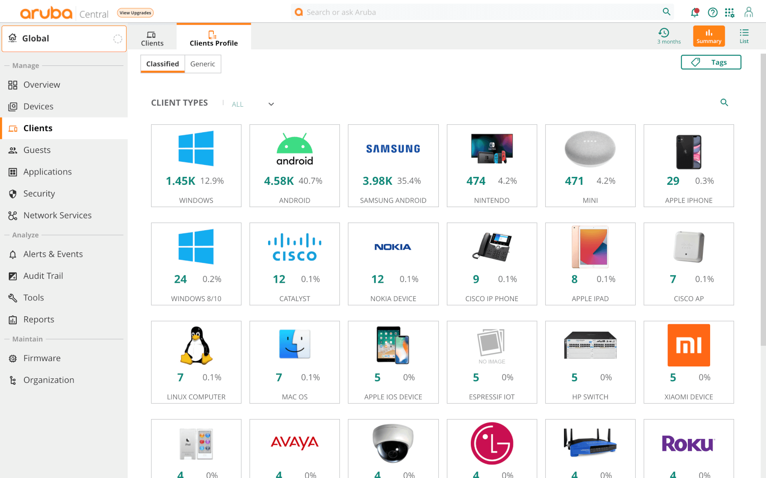766x478 pixels.
Task: Click the View Upgrades button
Action: pyautogui.click(x=135, y=13)
